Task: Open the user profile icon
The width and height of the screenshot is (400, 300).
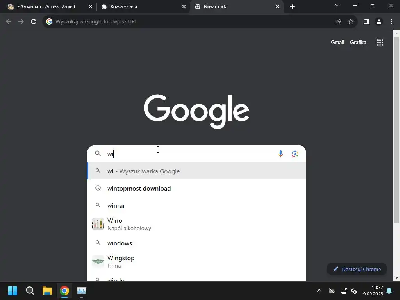Action: (379, 22)
